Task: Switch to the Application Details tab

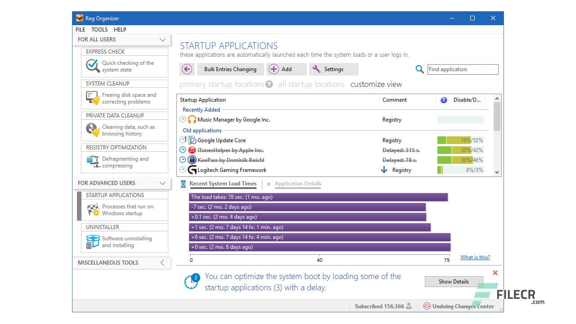Action: click(297, 184)
